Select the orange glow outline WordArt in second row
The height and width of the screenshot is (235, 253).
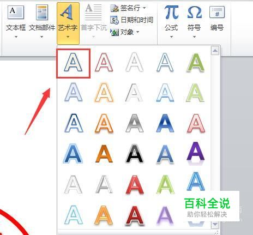104,92
